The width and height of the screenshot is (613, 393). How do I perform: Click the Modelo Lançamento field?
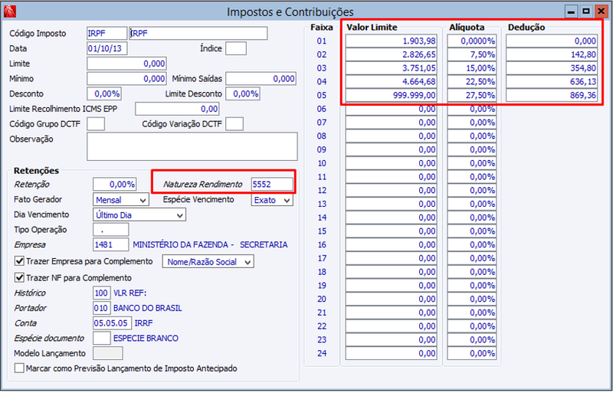107,353
